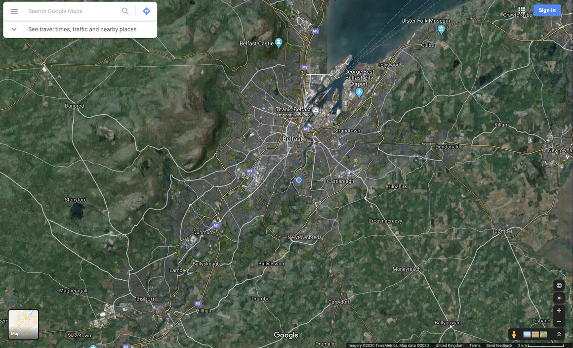Open directions with the blue arrow icon
Viewport: 573px width, 348px height.
click(146, 11)
